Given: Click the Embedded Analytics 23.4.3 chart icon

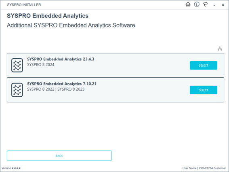Looking at the screenshot, I should pyautogui.click(x=17, y=65).
